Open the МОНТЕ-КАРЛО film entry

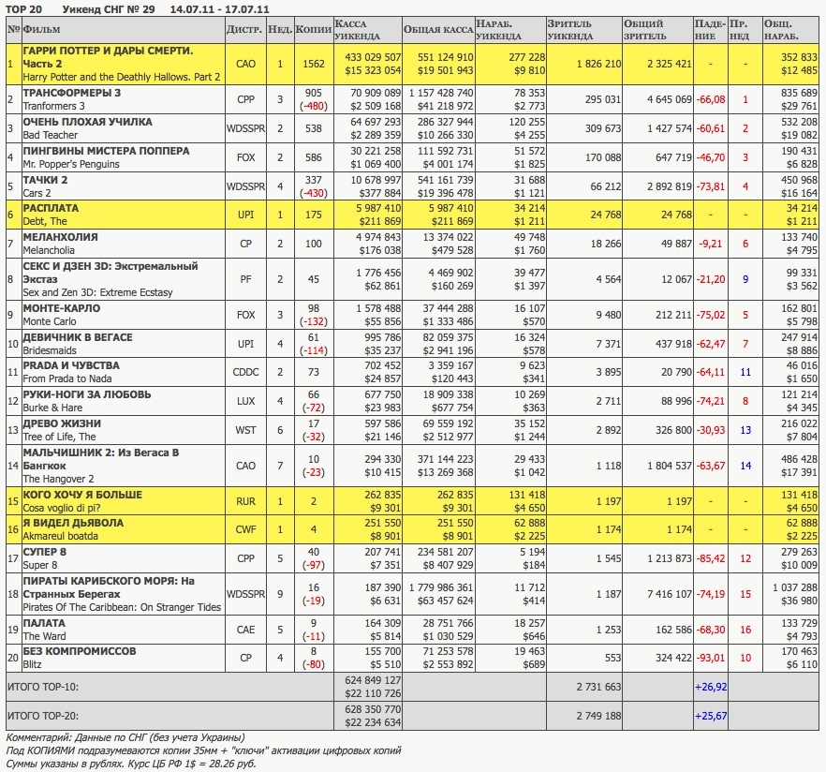click(x=61, y=308)
